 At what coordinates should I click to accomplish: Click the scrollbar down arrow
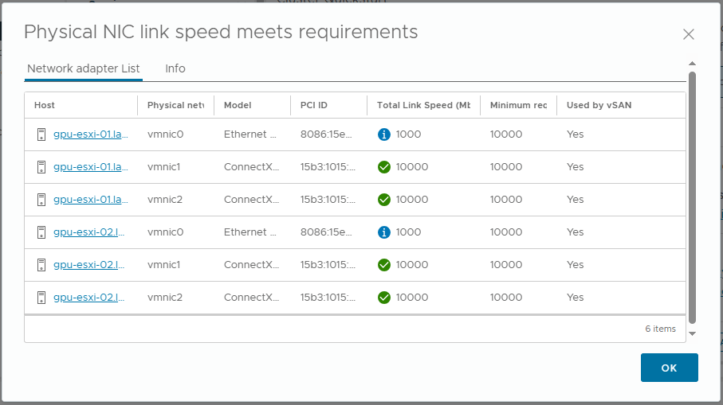click(x=692, y=333)
